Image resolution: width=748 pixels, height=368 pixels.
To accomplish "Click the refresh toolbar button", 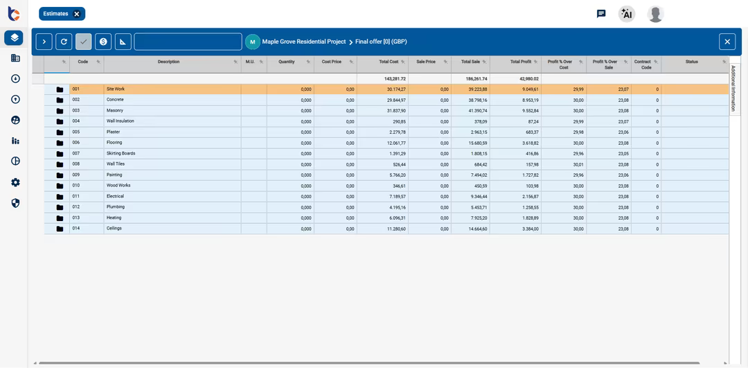I will pyautogui.click(x=64, y=42).
